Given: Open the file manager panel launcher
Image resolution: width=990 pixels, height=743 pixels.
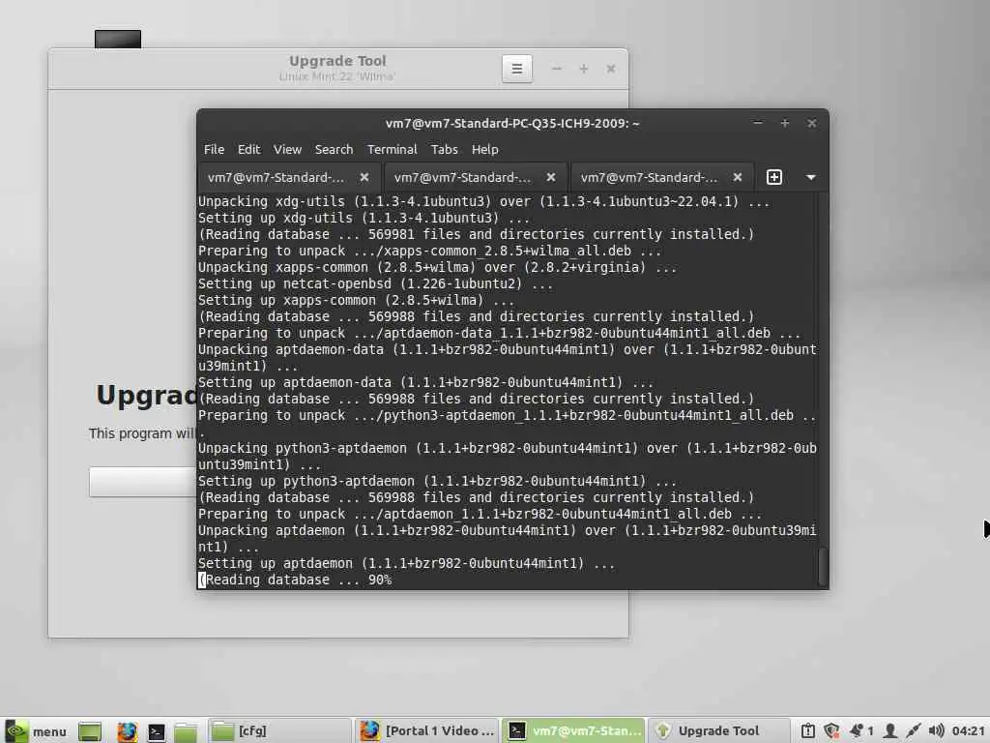Looking at the screenshot, I should click(x=186, y=731).
